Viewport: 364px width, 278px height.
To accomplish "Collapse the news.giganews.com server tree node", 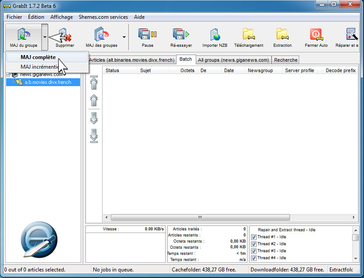I will [8, 75].
